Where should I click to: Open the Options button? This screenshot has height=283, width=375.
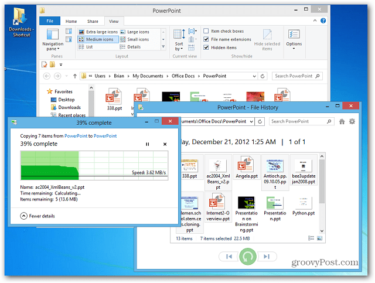(x=294, y=40)
